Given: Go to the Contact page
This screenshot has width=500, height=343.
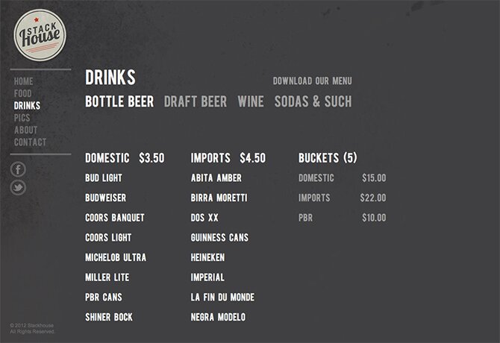Looking at the screenshot, I should (31, 142).
